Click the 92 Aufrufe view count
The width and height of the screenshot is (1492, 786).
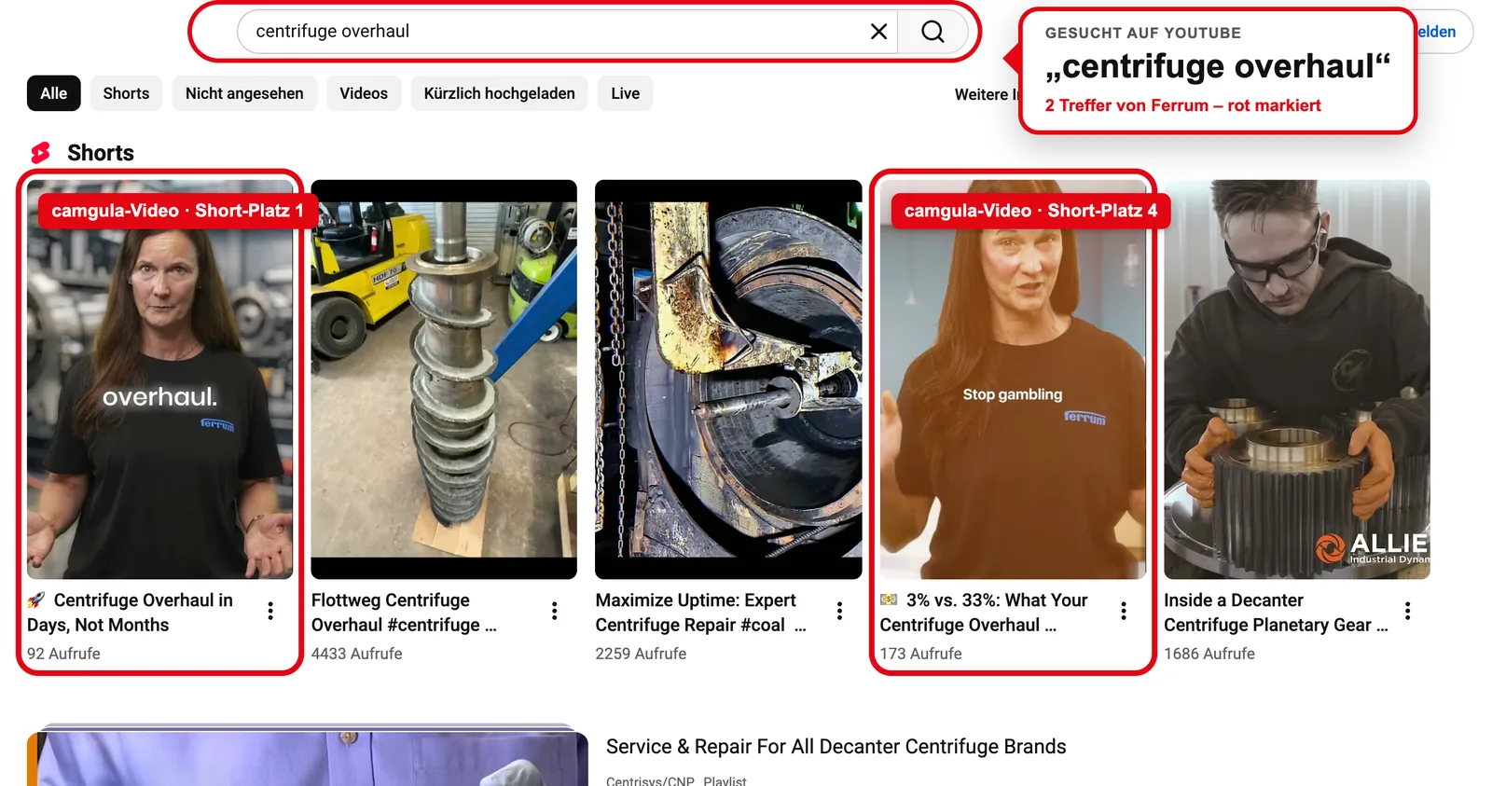pyautogui.click(x=63, y=654)
